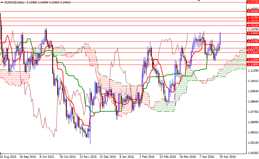Click the EURUSD,Daily chart title
This screenshot has height=159, width=259.
(15, 2)
